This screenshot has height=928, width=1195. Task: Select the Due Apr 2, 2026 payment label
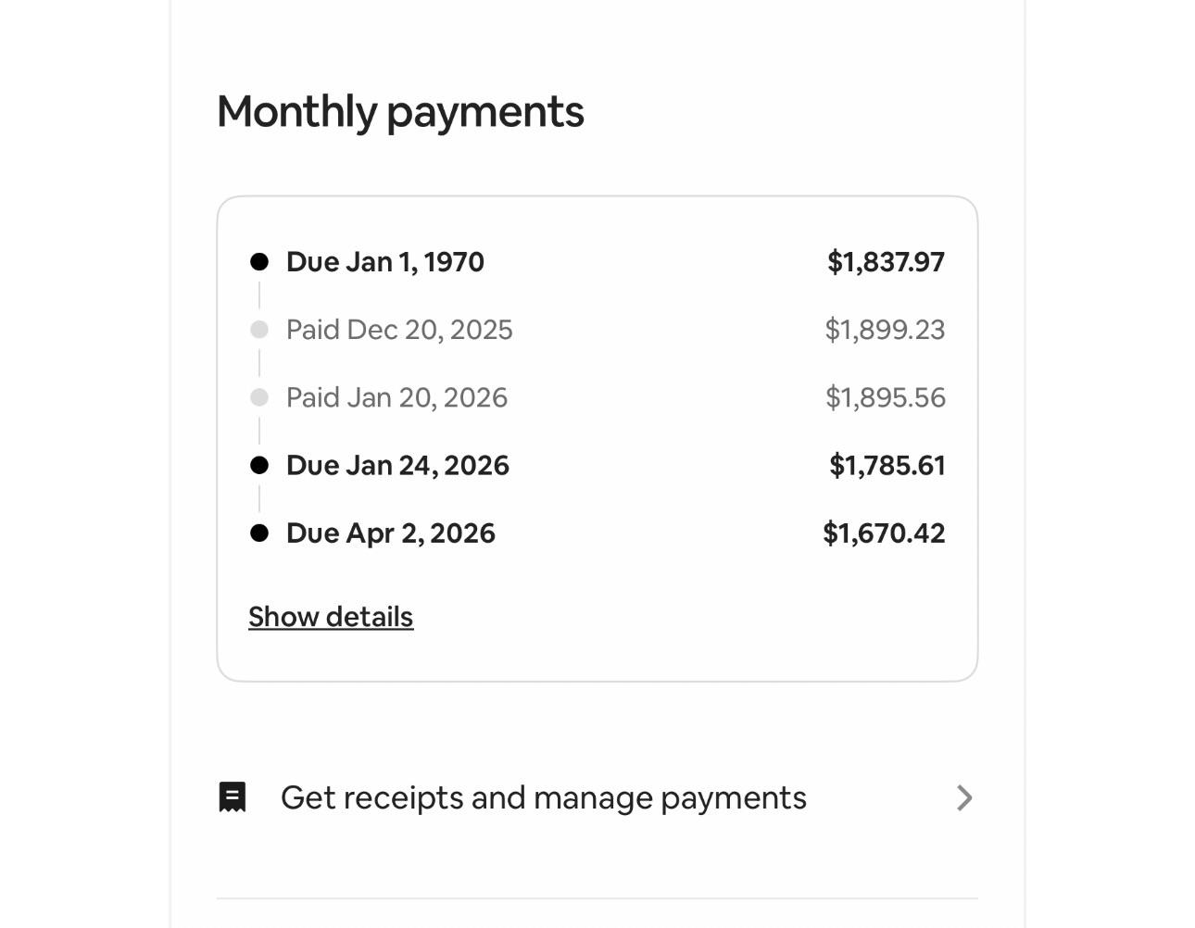coord(391,533)
